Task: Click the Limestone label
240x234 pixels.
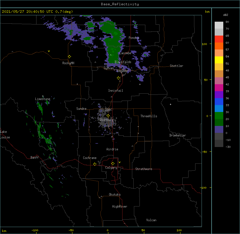Action: coord(43,99)
